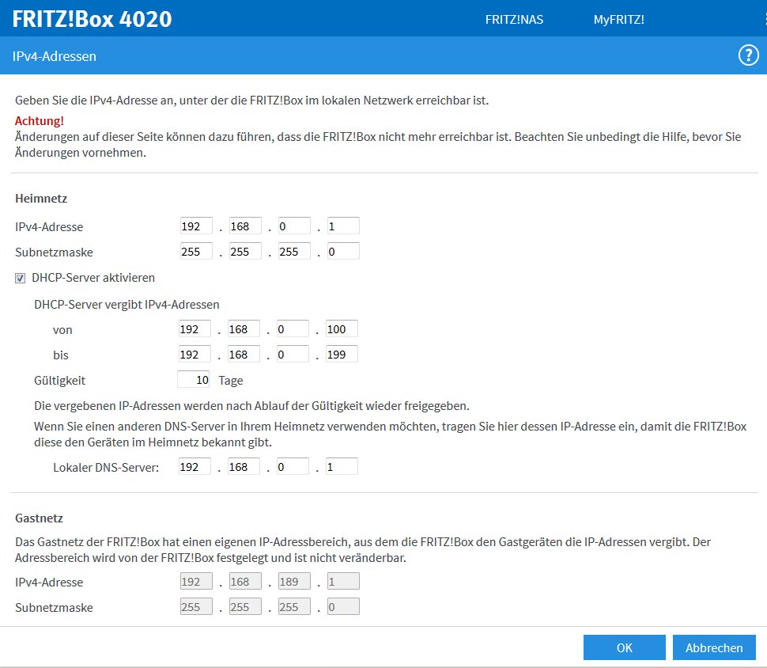Image resolution: width=767 pixels, height=668 pixels.
Task: Open FRITZ!NAS in the header
Action: (514, 20)
